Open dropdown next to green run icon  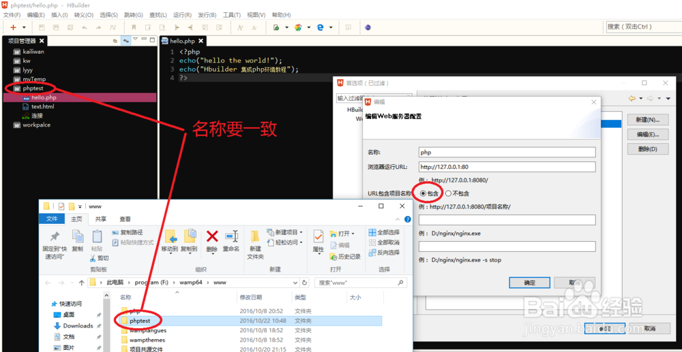[286, 27]
